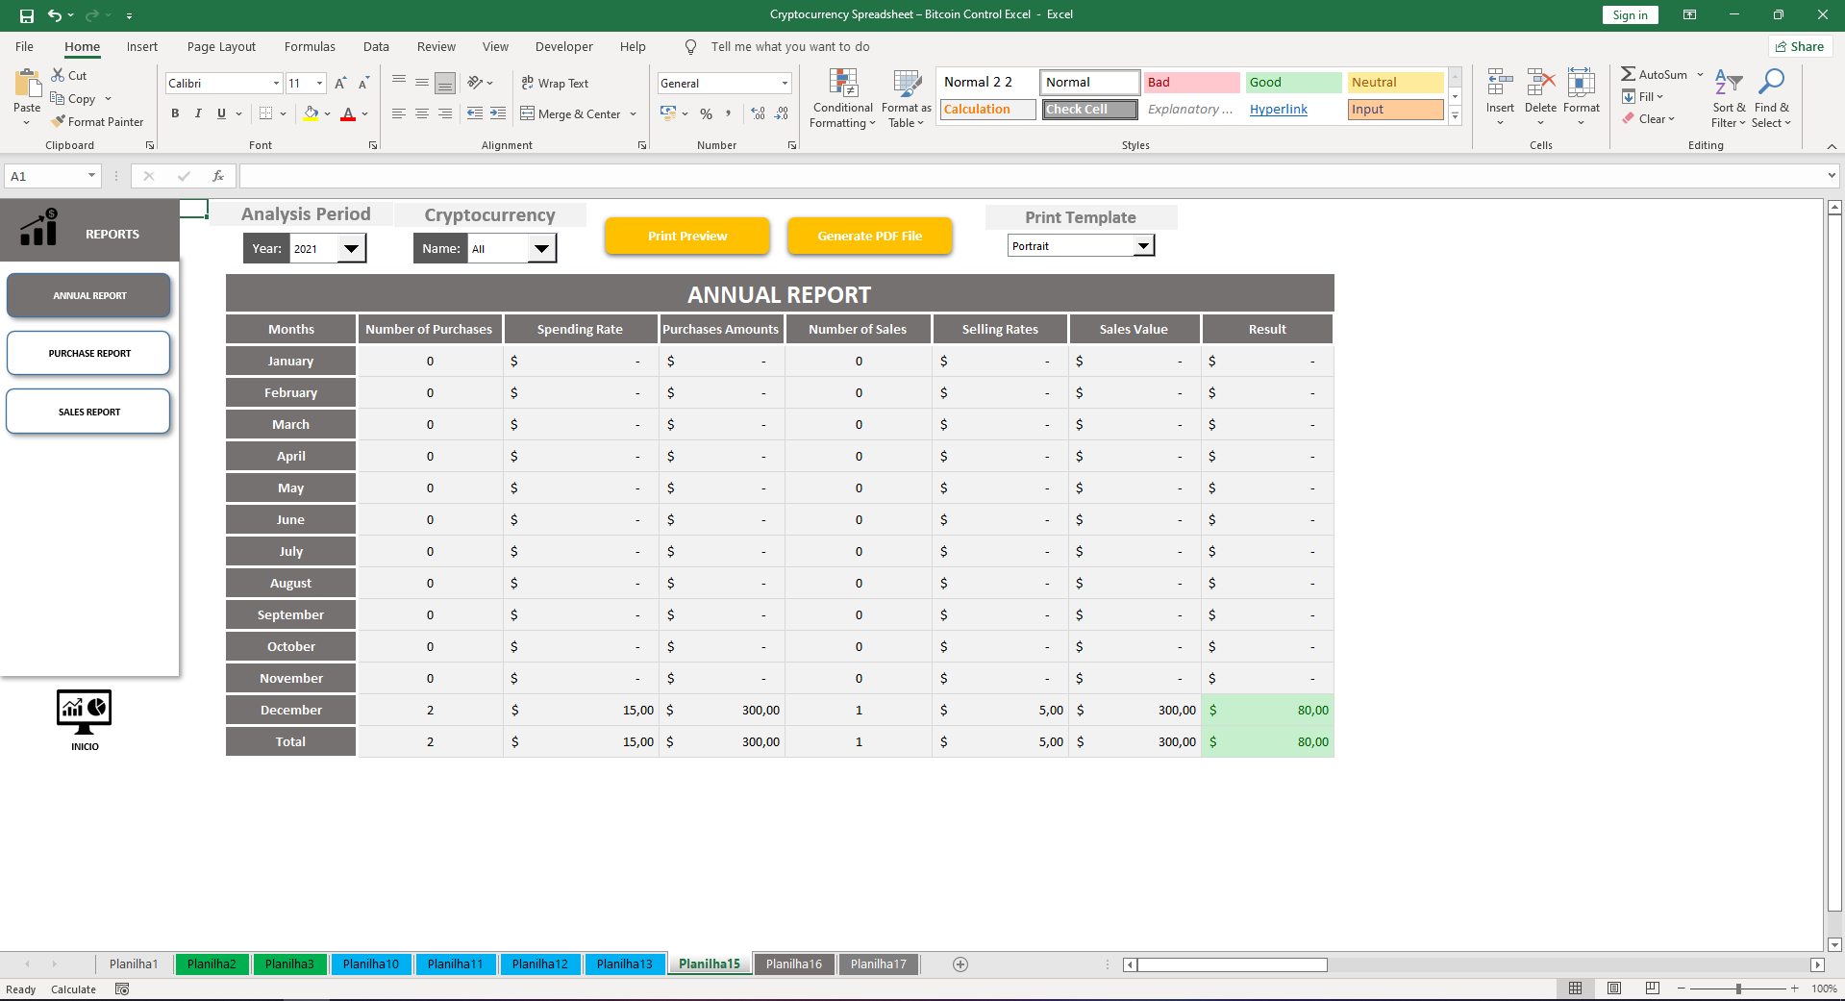Switch to Planilha16 sheet tab

coord(793,964)
